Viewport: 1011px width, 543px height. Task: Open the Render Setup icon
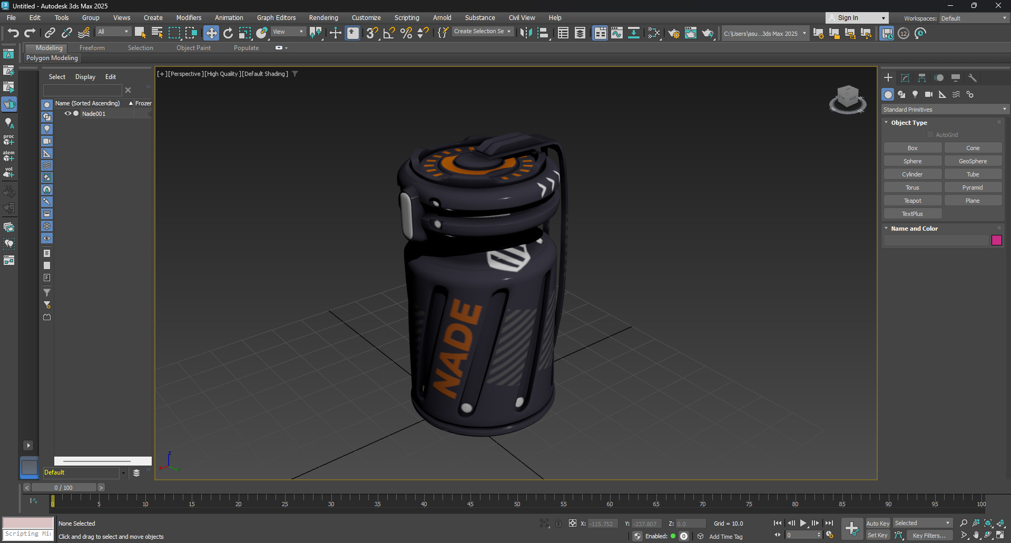[674, 33]
